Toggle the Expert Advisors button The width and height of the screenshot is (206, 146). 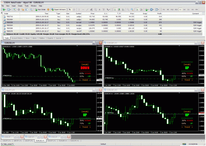58,10
